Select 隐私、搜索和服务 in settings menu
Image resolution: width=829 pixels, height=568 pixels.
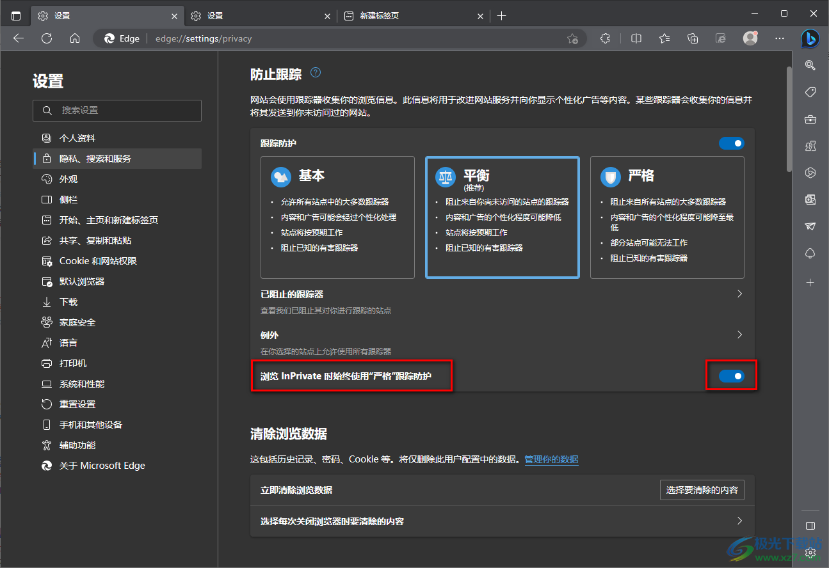point(117,159)
